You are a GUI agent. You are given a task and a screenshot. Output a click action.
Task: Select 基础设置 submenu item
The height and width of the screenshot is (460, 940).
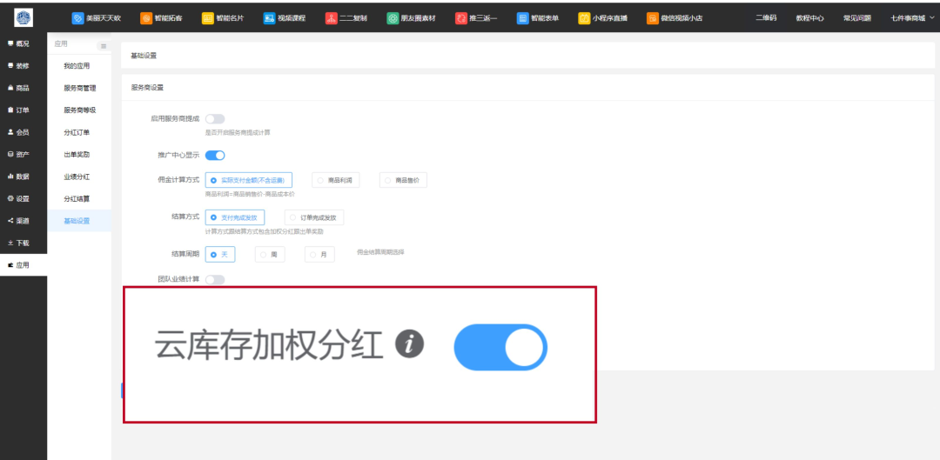79,221
